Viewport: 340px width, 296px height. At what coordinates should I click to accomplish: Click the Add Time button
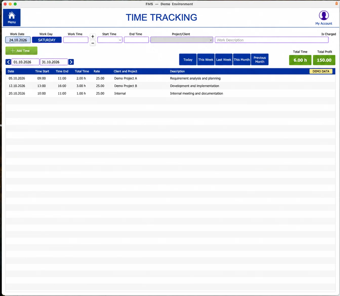coord(22,51)
